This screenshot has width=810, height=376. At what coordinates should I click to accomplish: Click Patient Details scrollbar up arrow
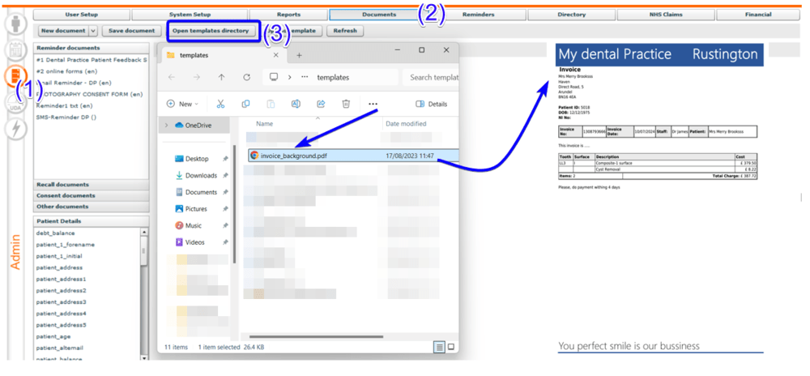pos(144,233)
